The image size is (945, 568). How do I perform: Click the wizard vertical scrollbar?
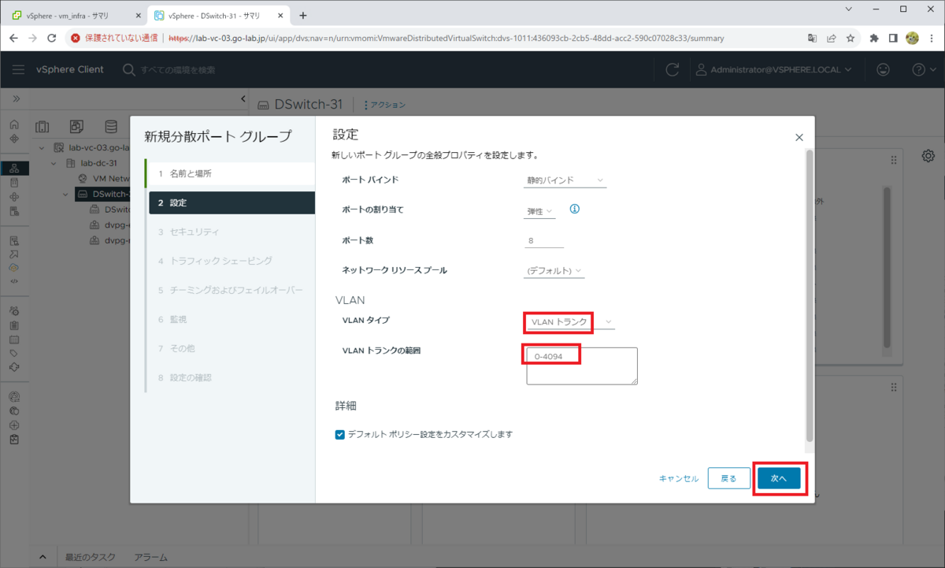tap(810, 295)
